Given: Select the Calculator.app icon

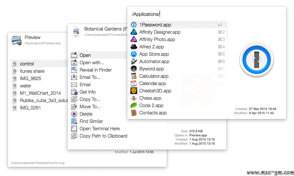Looking at the screenshot, I should coord(134,76).
